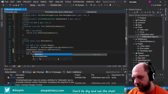The width and height of the screenshot is (168, 94).
Task: Click the Error List search magnifier icon
Action: click(125, 72)
